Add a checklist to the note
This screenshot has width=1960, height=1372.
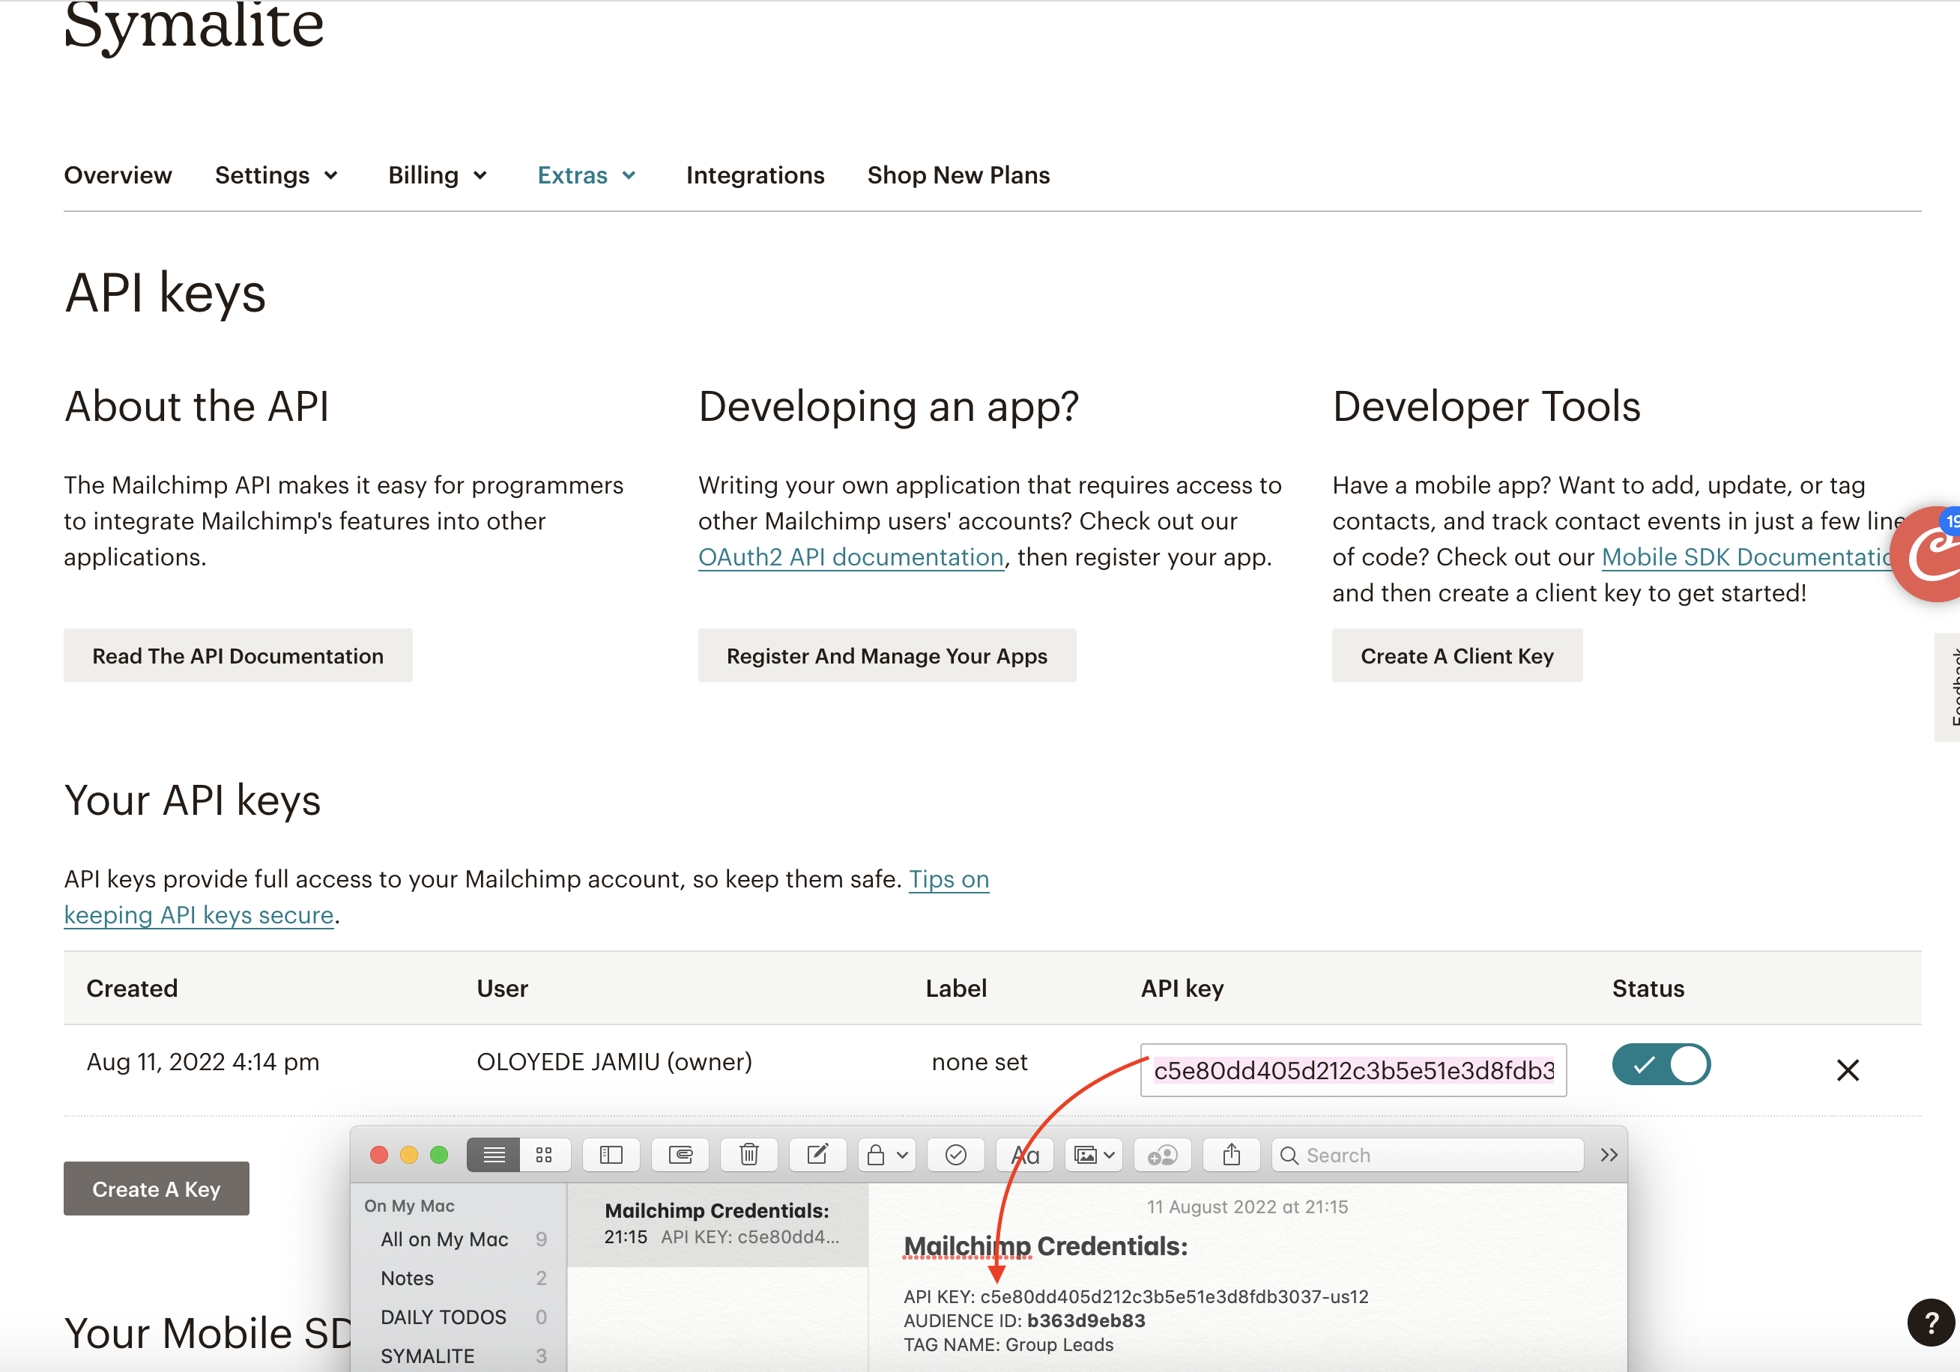pyautogui.click(x=955, y=1154)
